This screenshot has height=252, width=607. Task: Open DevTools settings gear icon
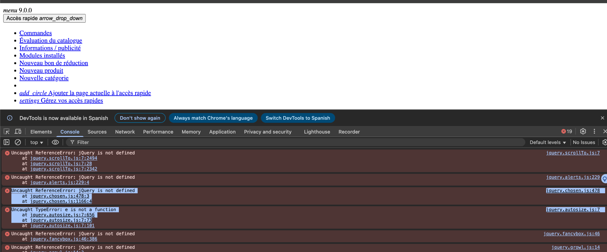(x=583, y=131)
